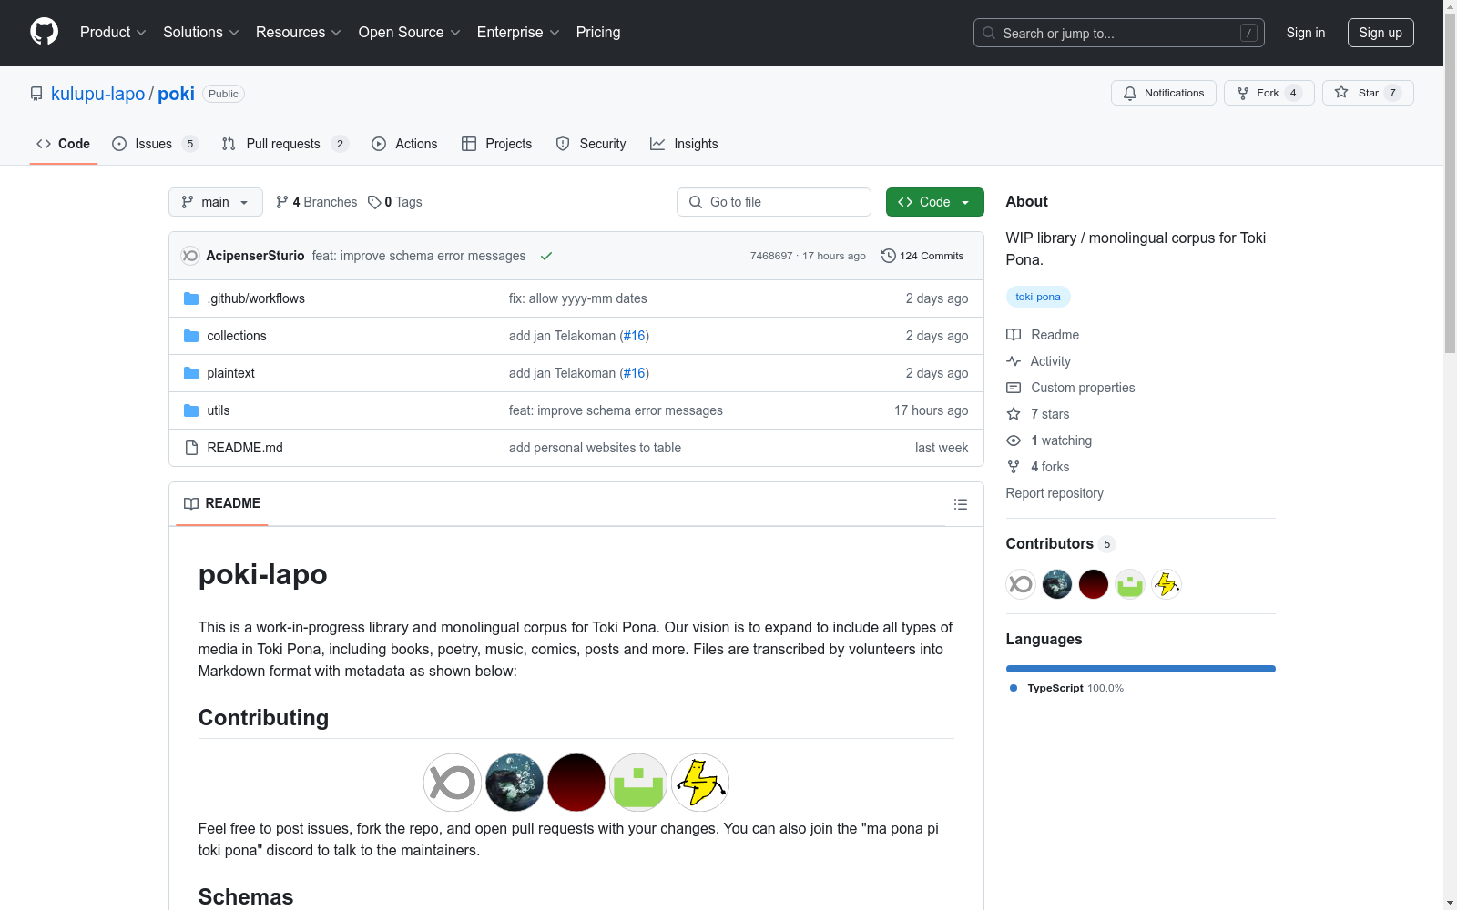
Task: Switch to the Pull requests tab
Action: [285, 144]
